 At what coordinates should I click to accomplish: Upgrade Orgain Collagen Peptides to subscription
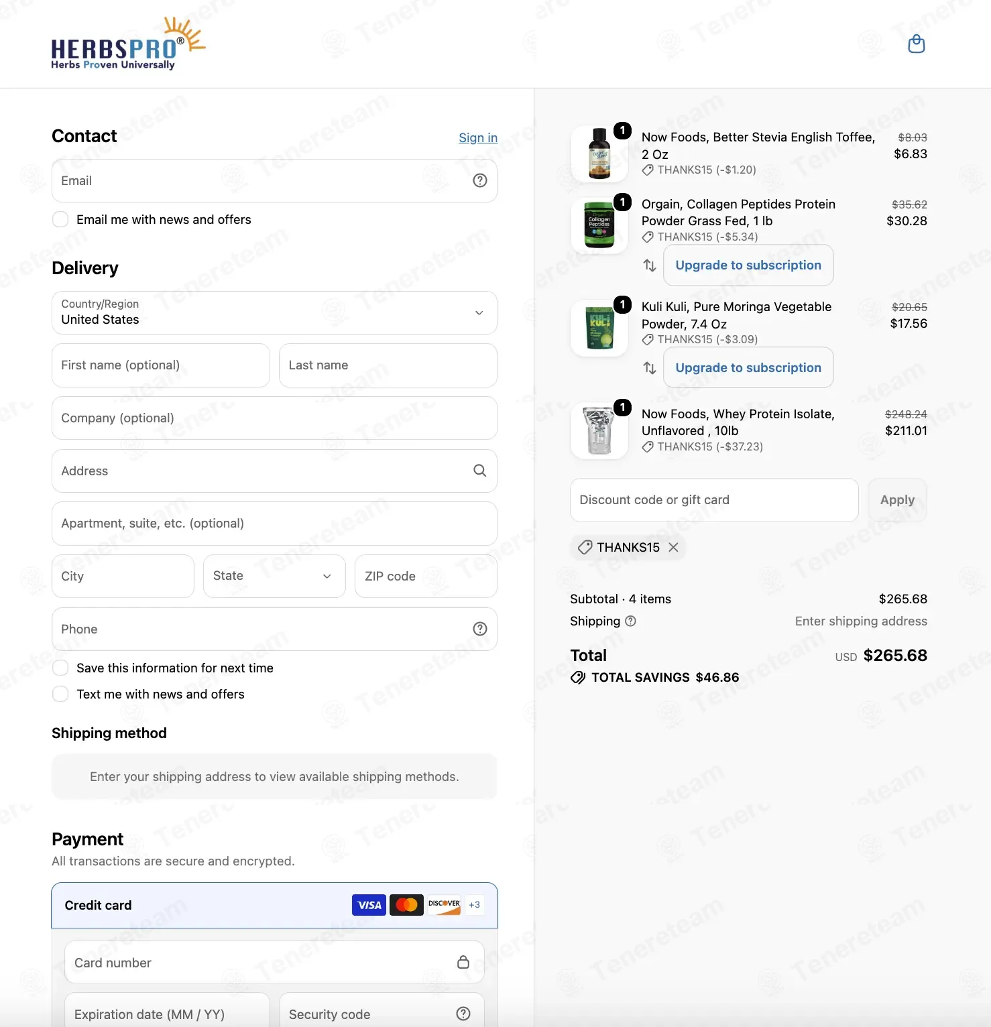(x=748, y=265)
